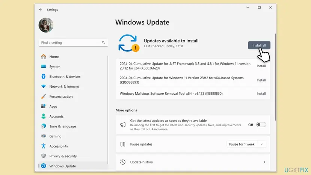Open the Learn more link

(x=160, y=129)
